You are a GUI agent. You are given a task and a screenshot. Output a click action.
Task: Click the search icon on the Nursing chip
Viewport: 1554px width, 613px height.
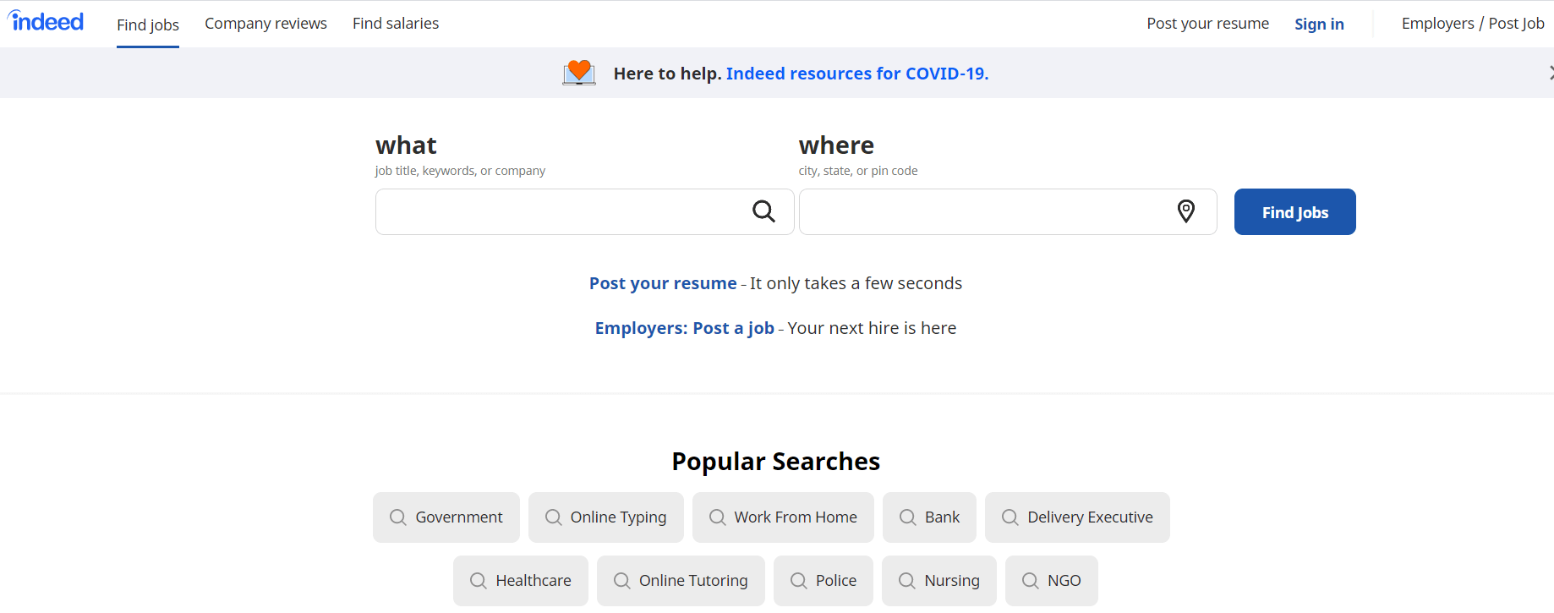tap(906, 581)
